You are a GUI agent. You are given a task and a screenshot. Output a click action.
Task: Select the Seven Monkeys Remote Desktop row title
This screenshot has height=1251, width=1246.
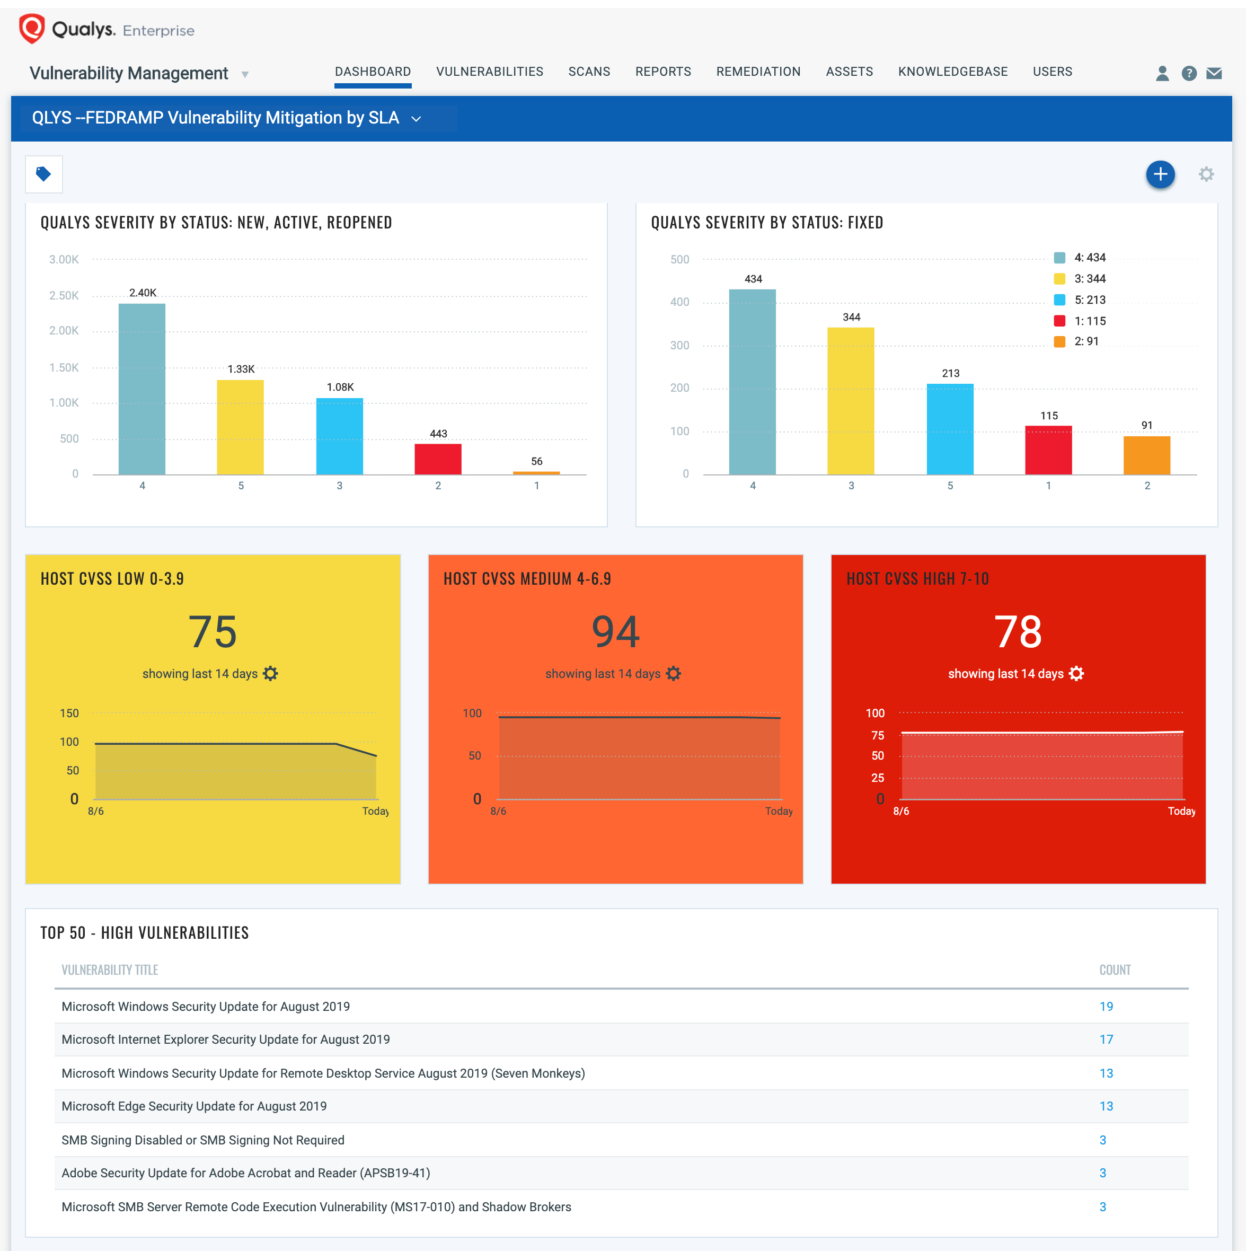coord(323,1073)
